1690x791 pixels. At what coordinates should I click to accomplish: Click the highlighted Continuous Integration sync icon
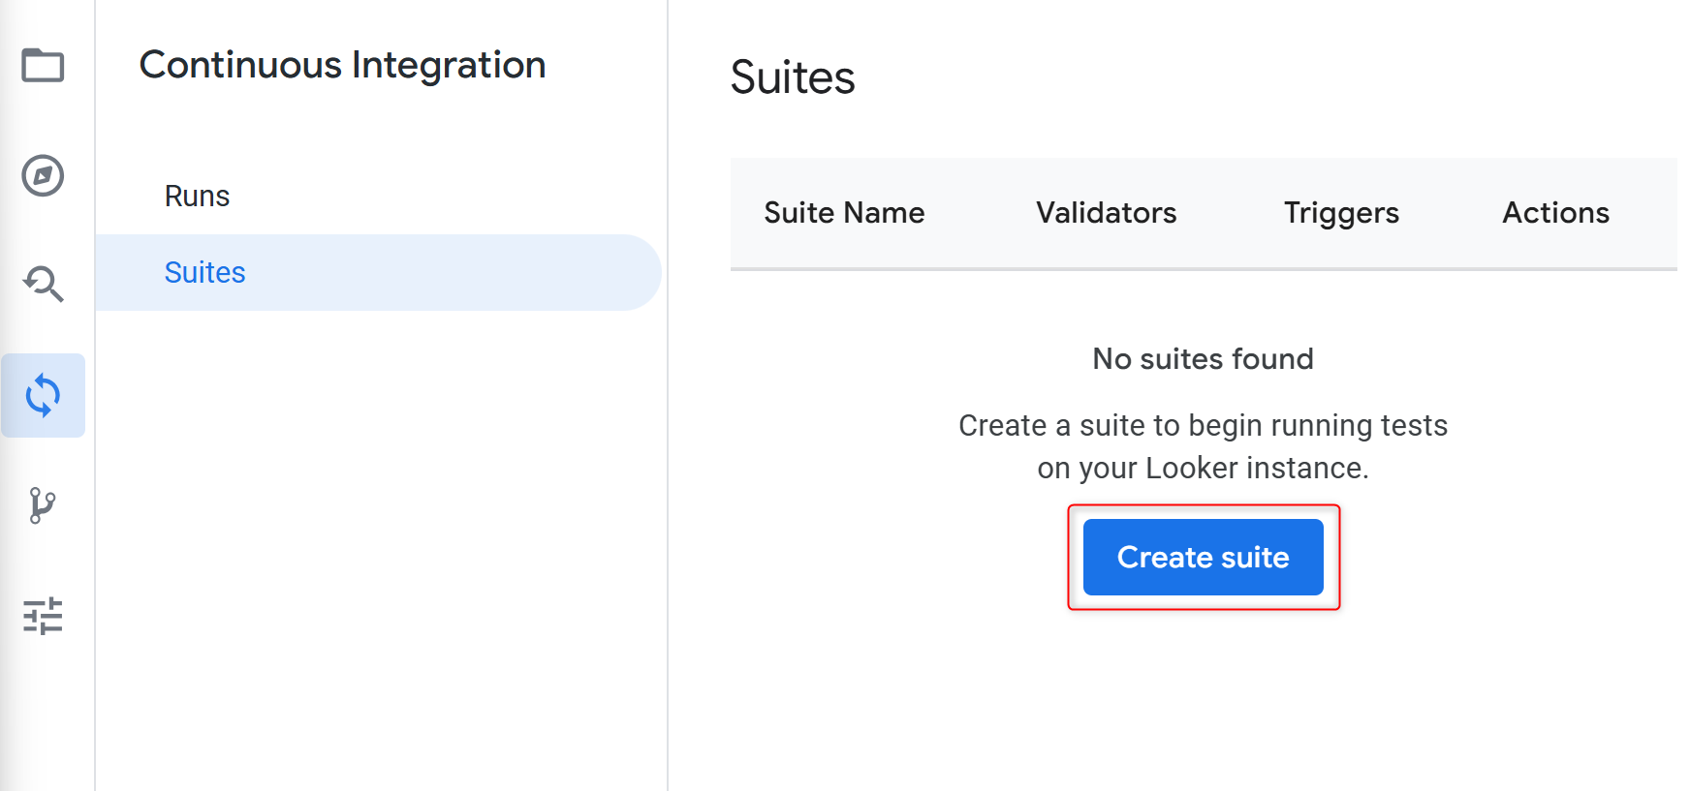(43, 395)
